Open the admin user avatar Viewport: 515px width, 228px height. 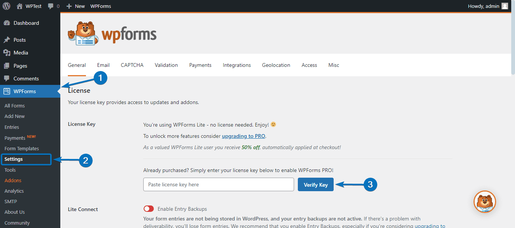(x=505, y=6)
